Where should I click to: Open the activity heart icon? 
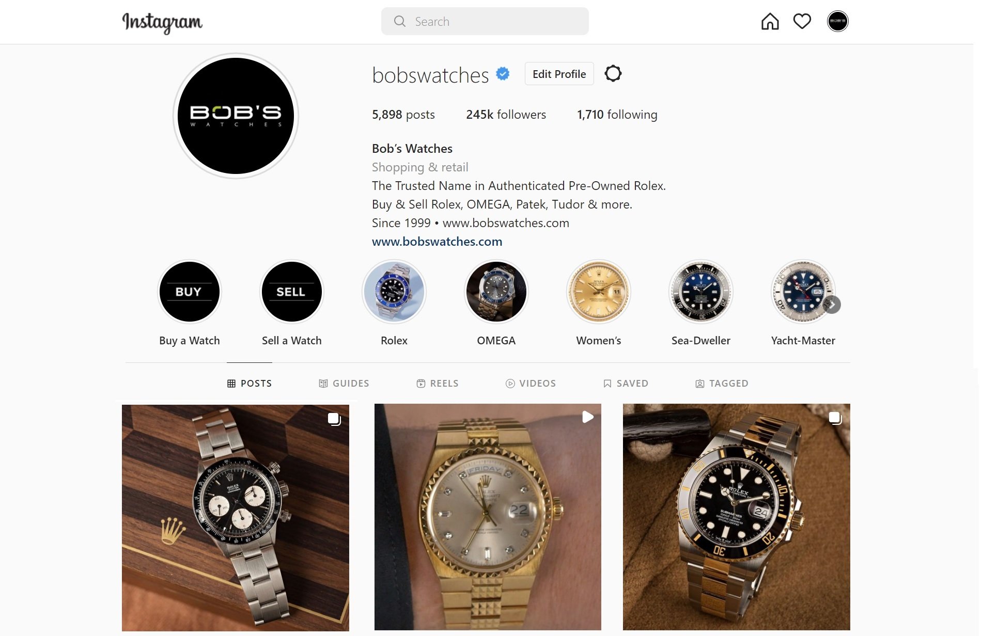pyautogui.click(x=802, y=22)
